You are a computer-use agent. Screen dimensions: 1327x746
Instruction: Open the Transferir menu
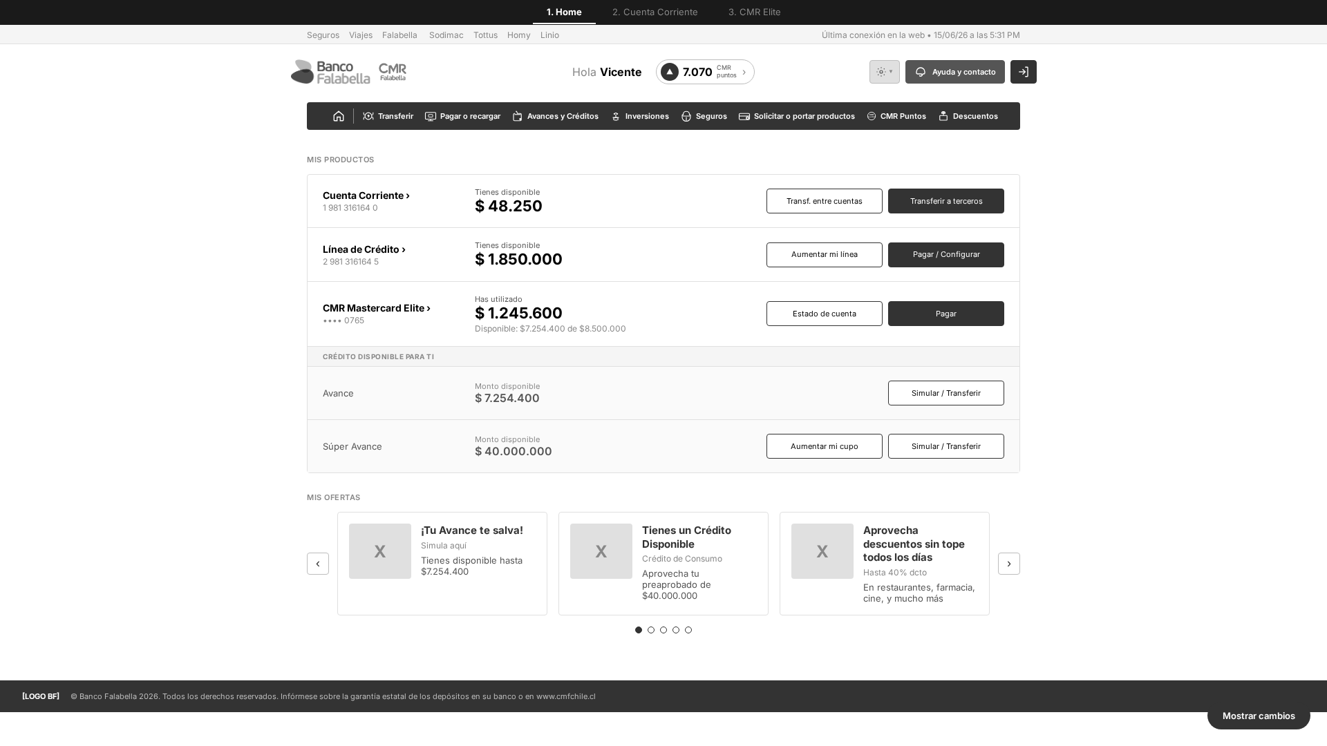pos(388,116)
